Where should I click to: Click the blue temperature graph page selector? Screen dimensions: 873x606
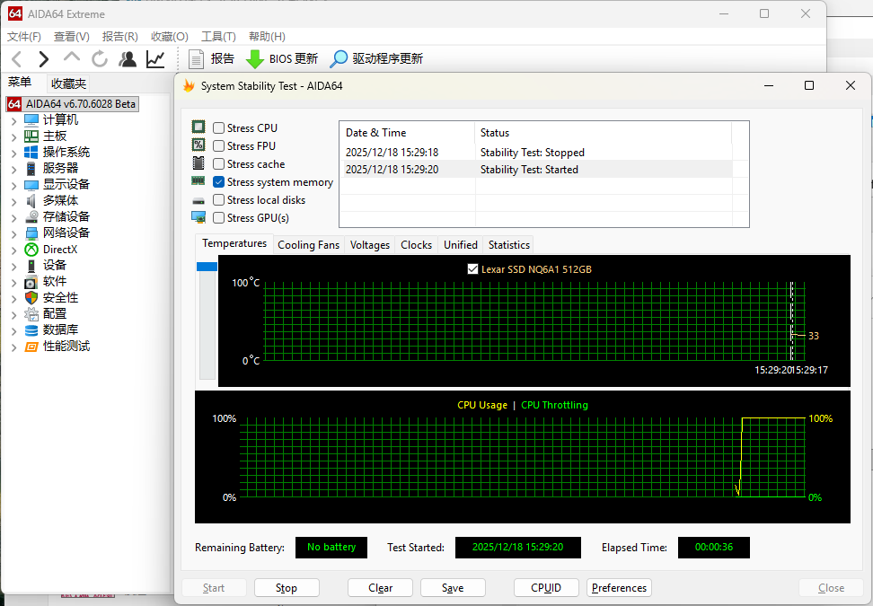click(207, 267)
